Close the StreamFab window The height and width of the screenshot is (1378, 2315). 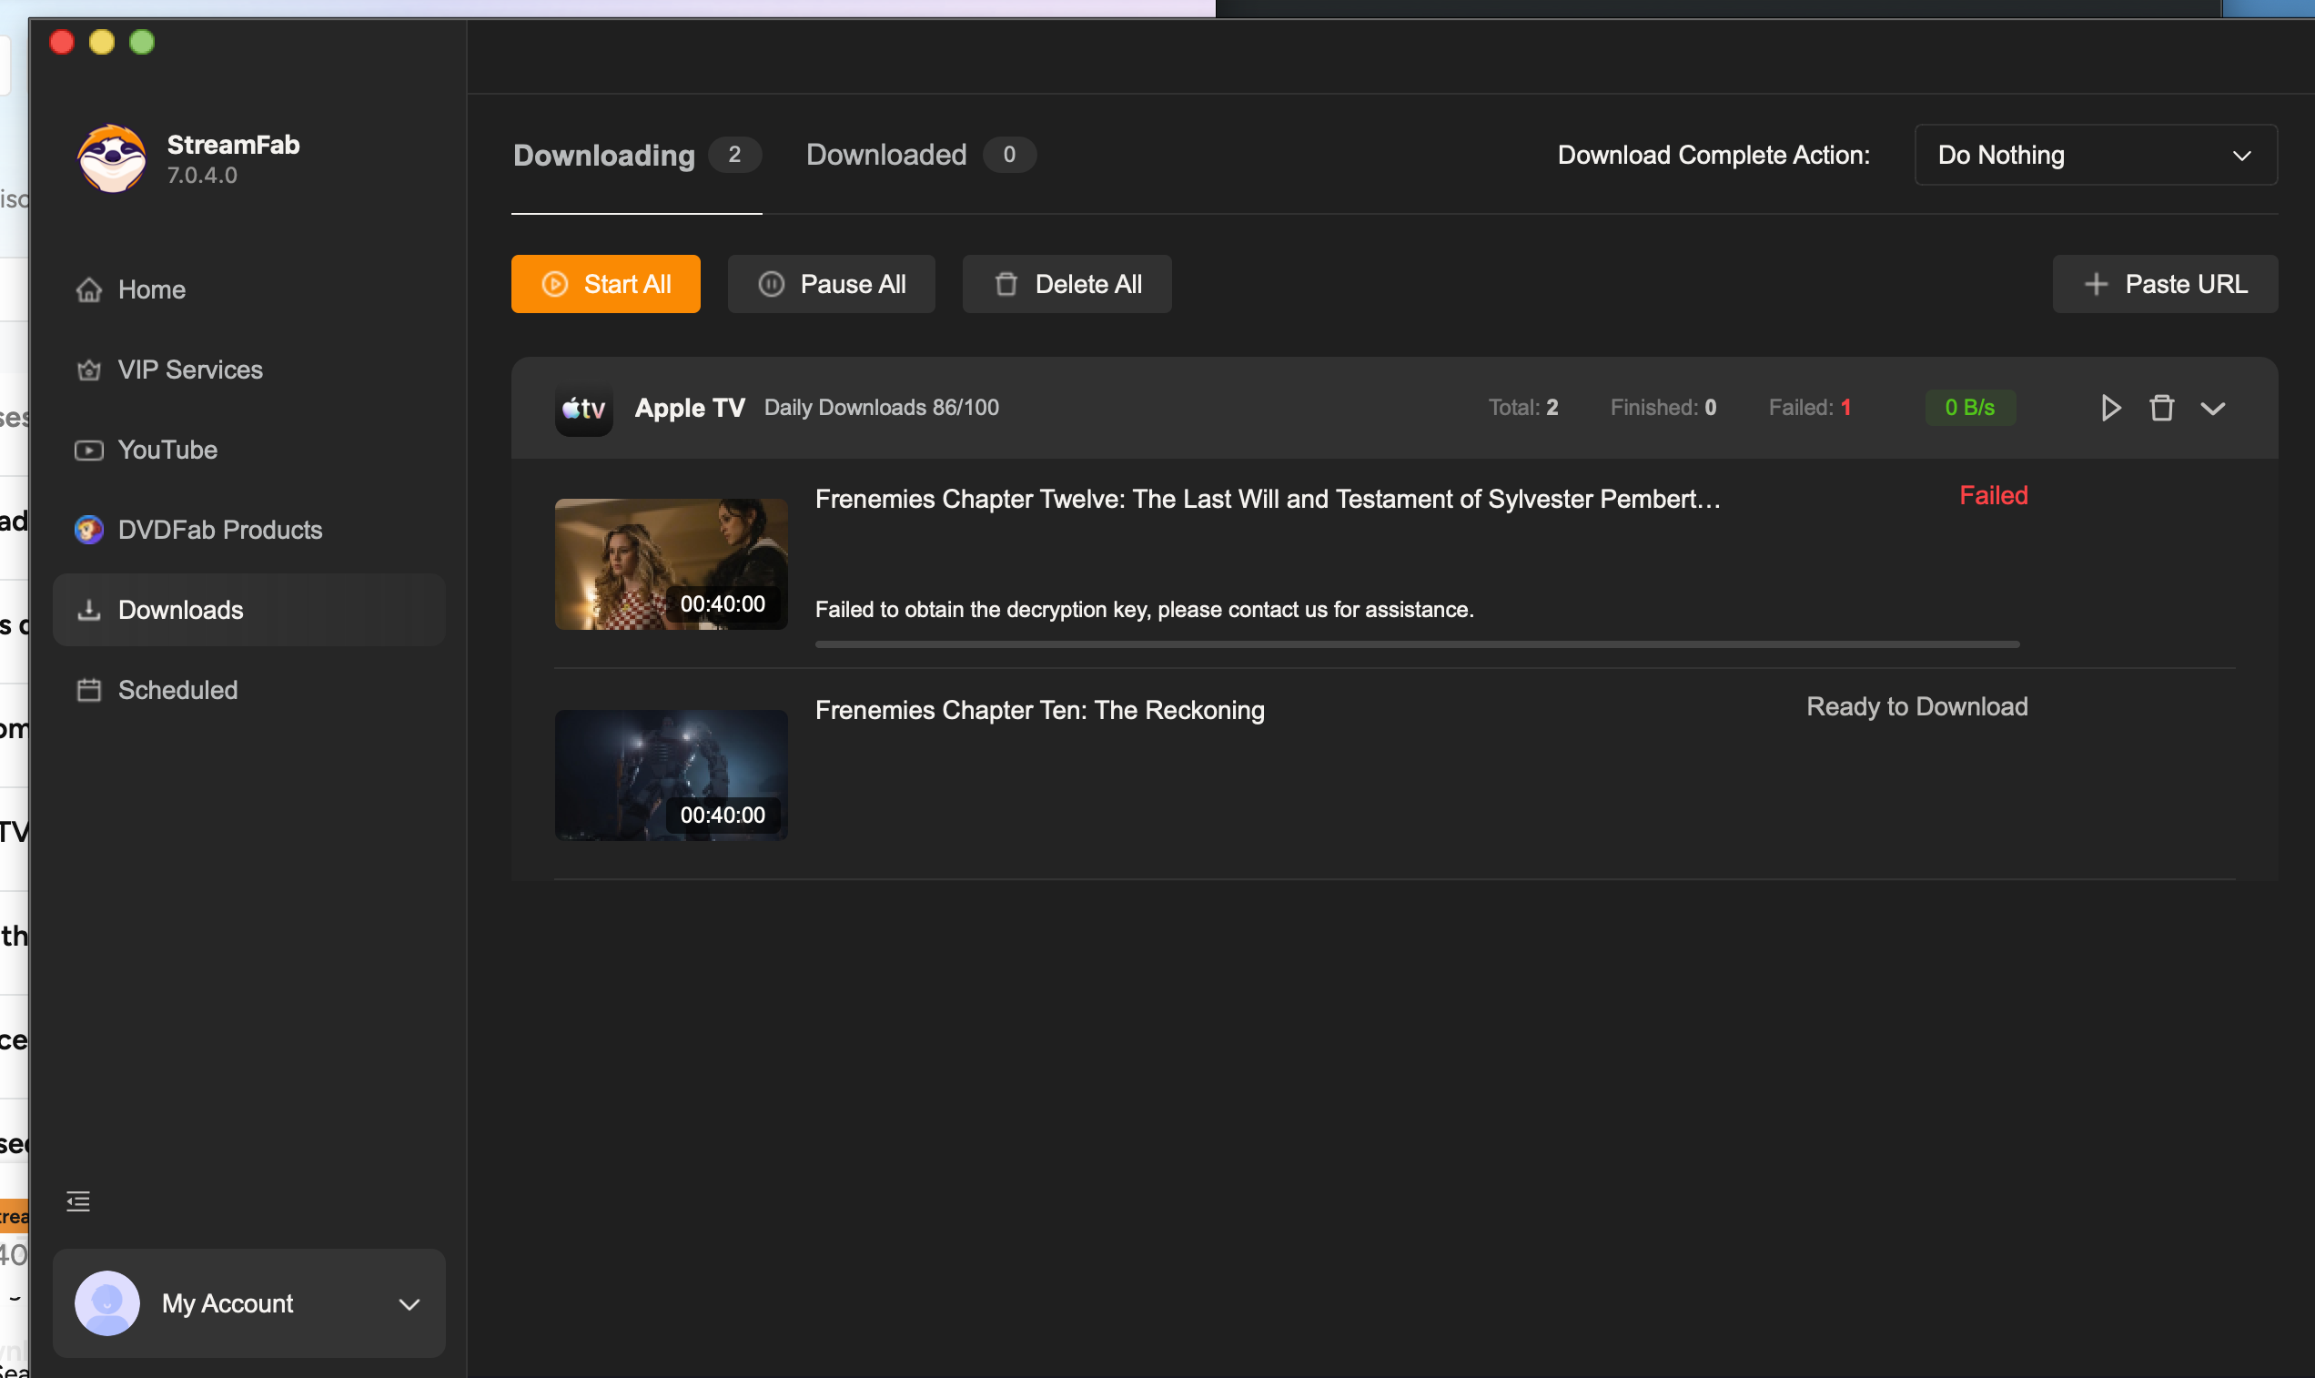pos(62,42)
